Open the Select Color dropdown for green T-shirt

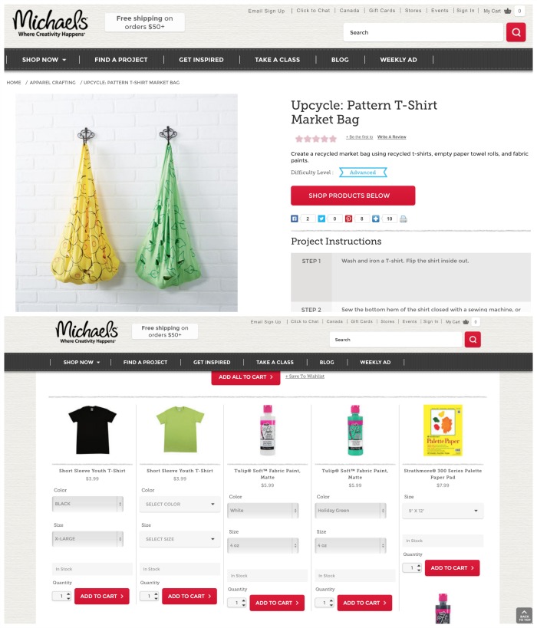point(180,505)
